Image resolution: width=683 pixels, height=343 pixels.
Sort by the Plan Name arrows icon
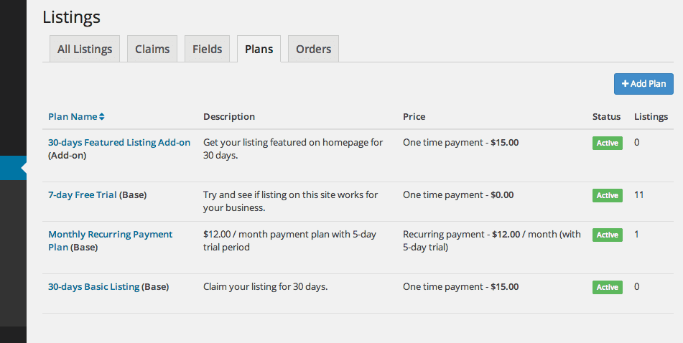click(x=102, y=117)
